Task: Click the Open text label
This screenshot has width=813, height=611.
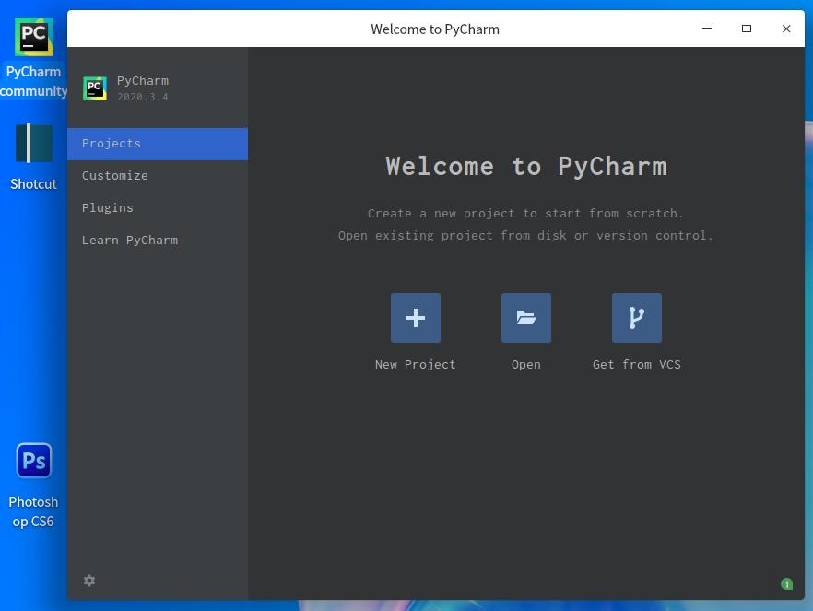Action: pos(525,365)
